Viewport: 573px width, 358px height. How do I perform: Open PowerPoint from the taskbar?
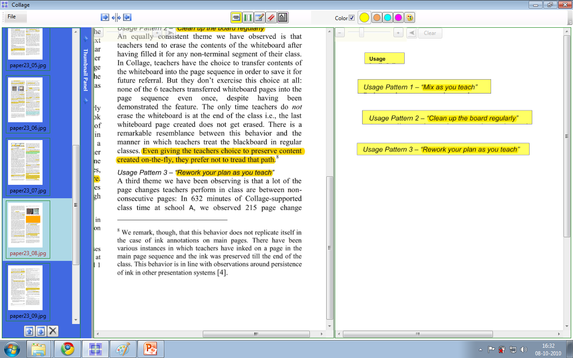click(x=150, y=349)
